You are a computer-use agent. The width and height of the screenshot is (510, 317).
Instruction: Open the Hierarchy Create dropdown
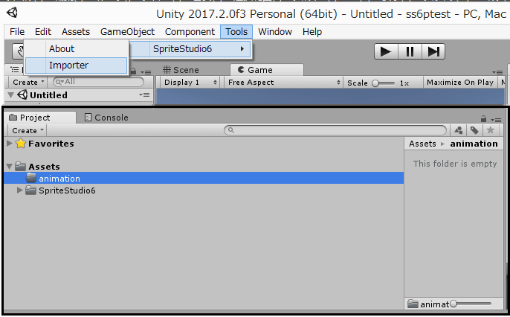point(28,83)
